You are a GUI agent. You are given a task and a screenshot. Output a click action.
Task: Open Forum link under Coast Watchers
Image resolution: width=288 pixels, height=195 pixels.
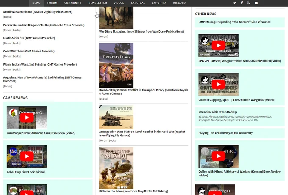tap(8, 56)
